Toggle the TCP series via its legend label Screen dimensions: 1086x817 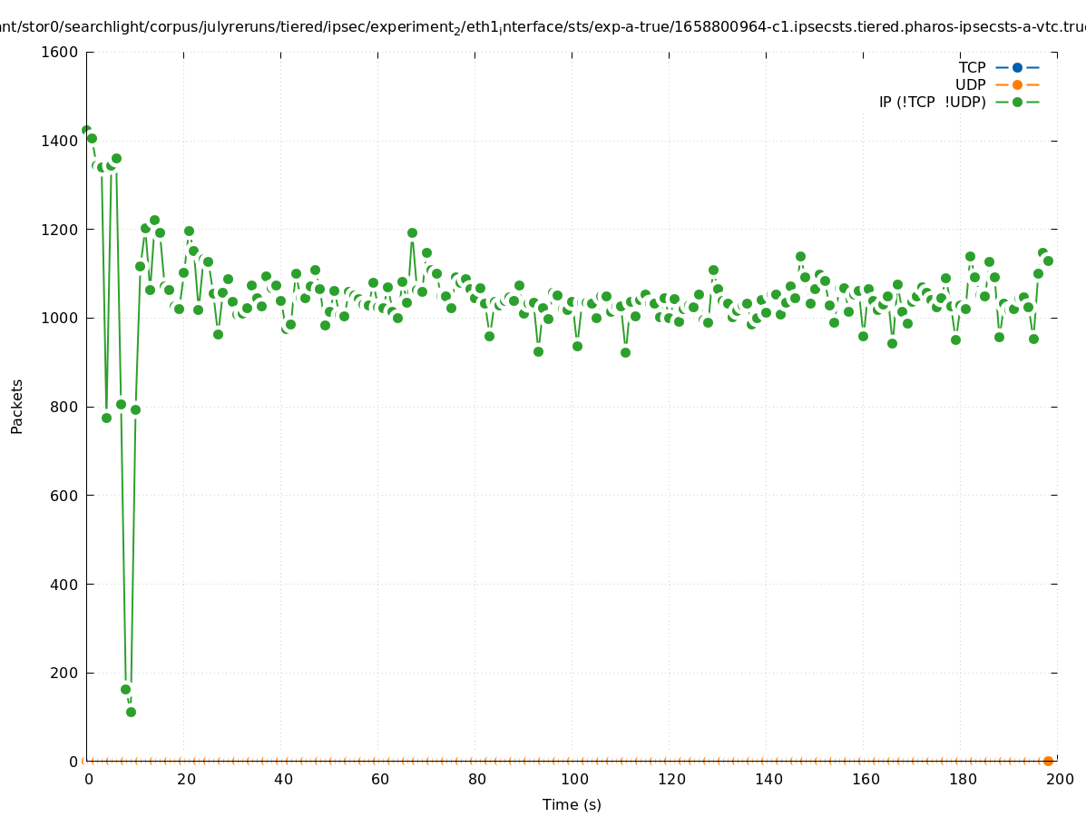(972, 67)
